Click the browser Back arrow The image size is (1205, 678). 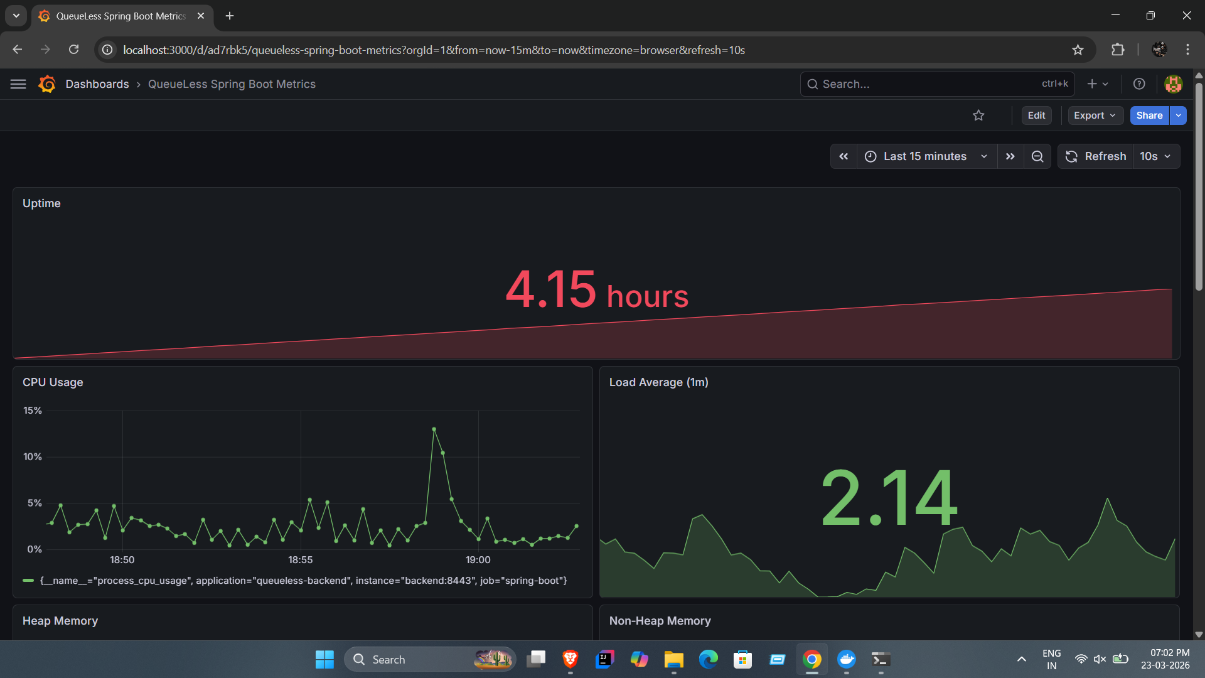(17, 50)
